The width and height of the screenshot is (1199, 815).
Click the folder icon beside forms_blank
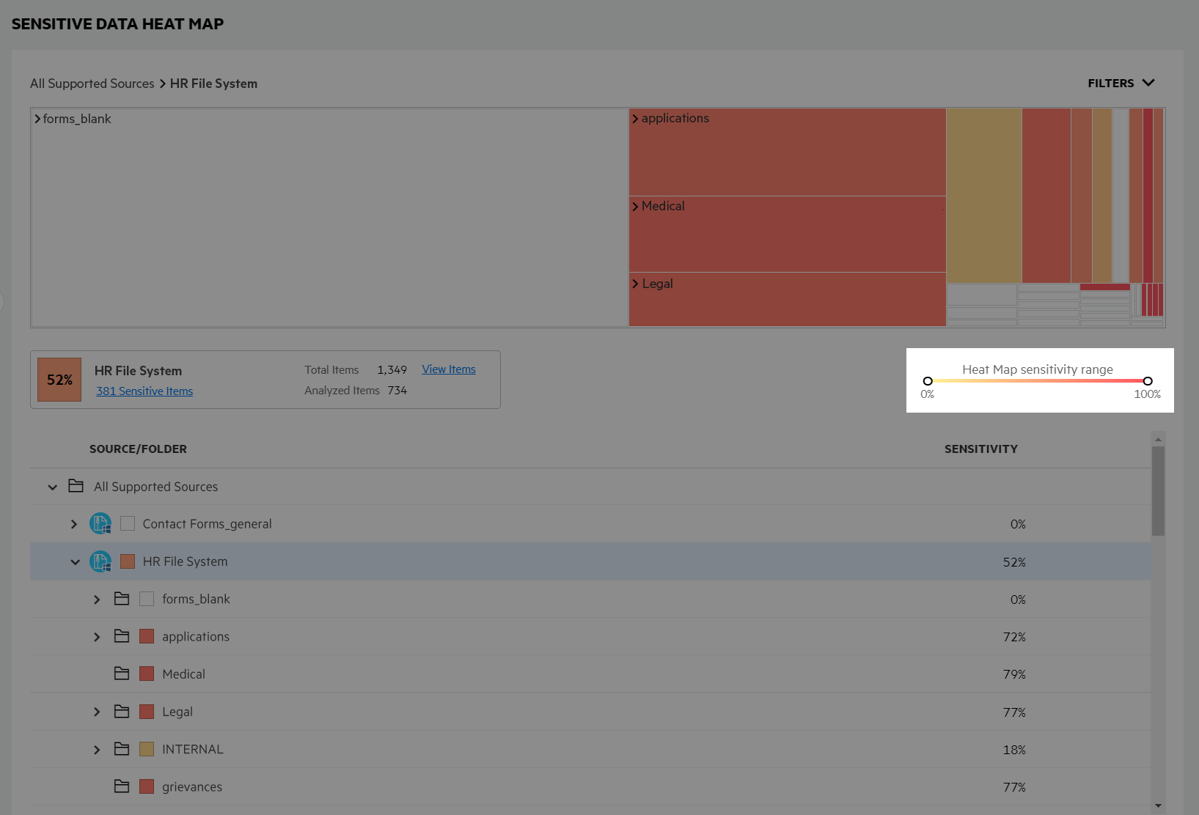click(122, 600)
